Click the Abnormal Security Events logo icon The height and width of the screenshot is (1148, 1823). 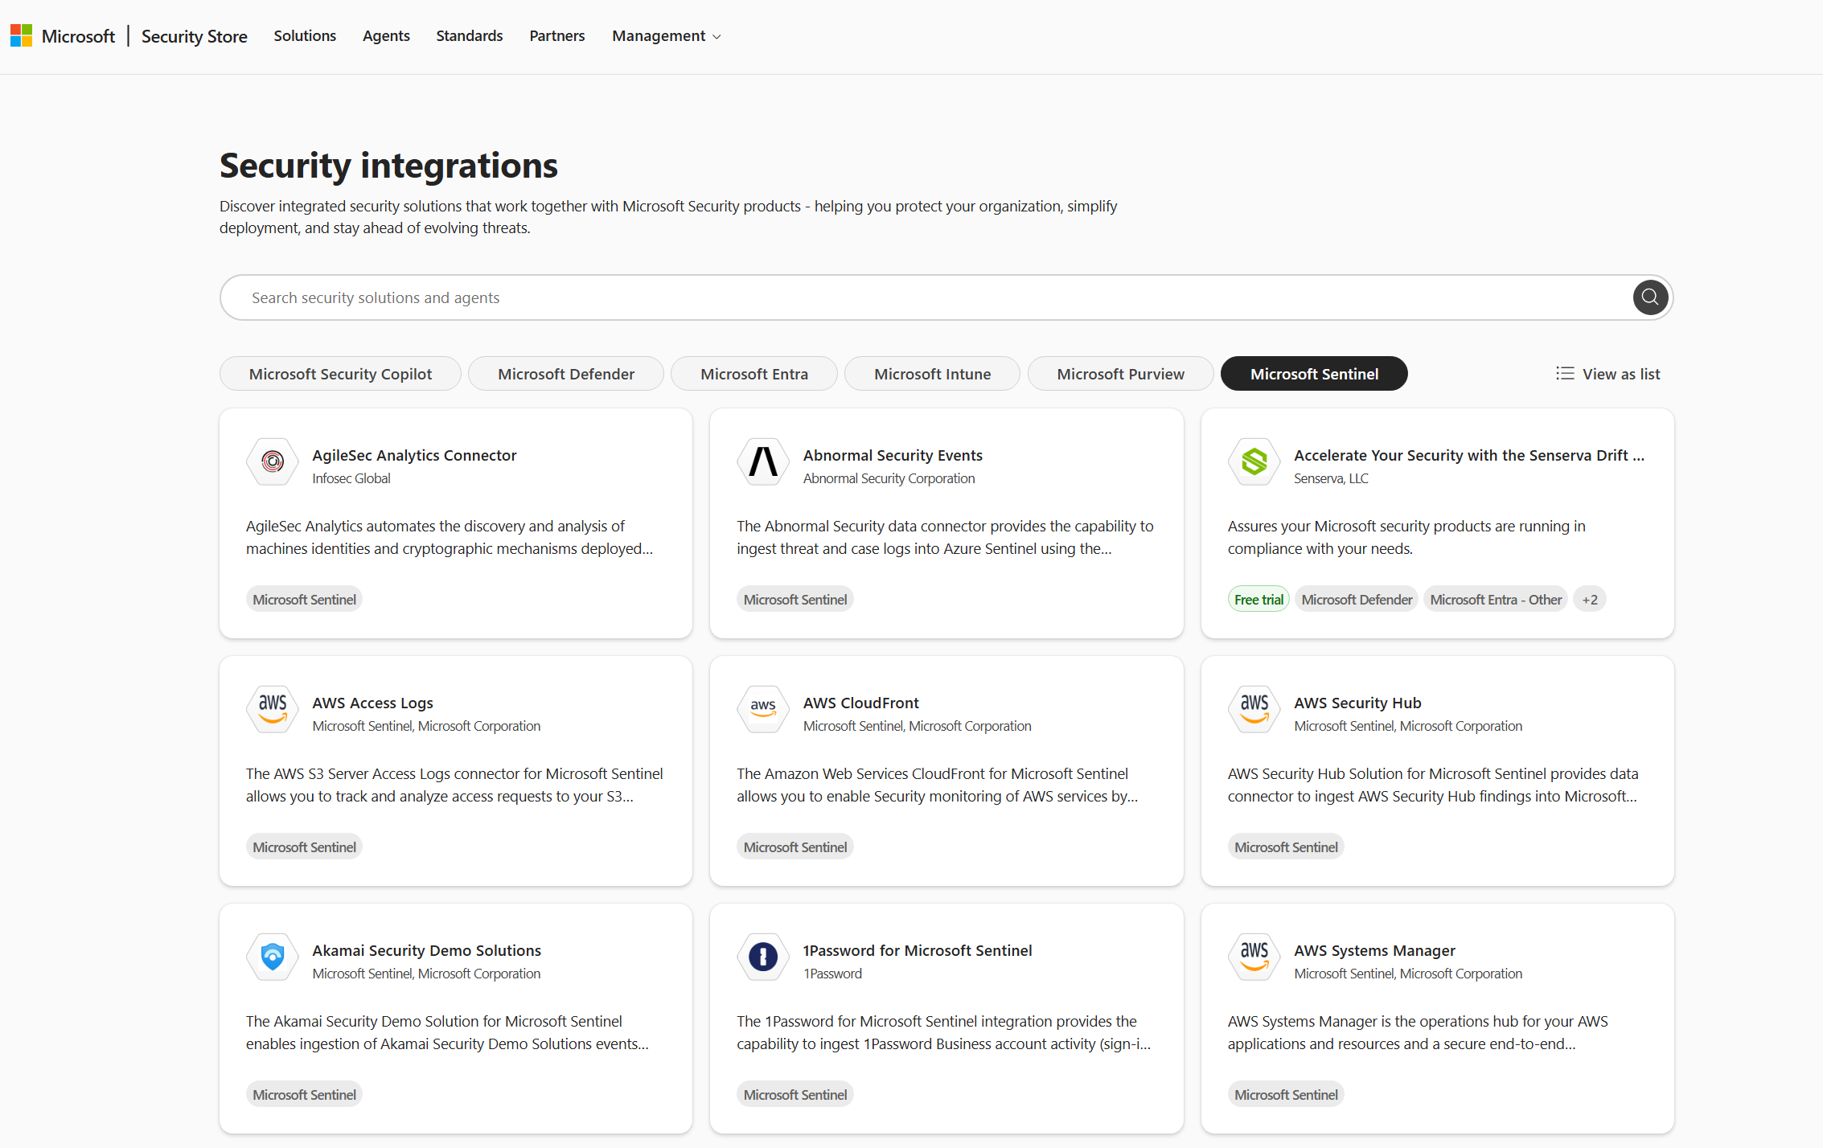762,462
